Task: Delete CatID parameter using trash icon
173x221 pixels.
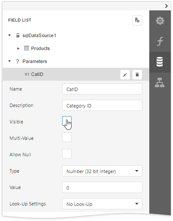Action: [x=137, y=75]
